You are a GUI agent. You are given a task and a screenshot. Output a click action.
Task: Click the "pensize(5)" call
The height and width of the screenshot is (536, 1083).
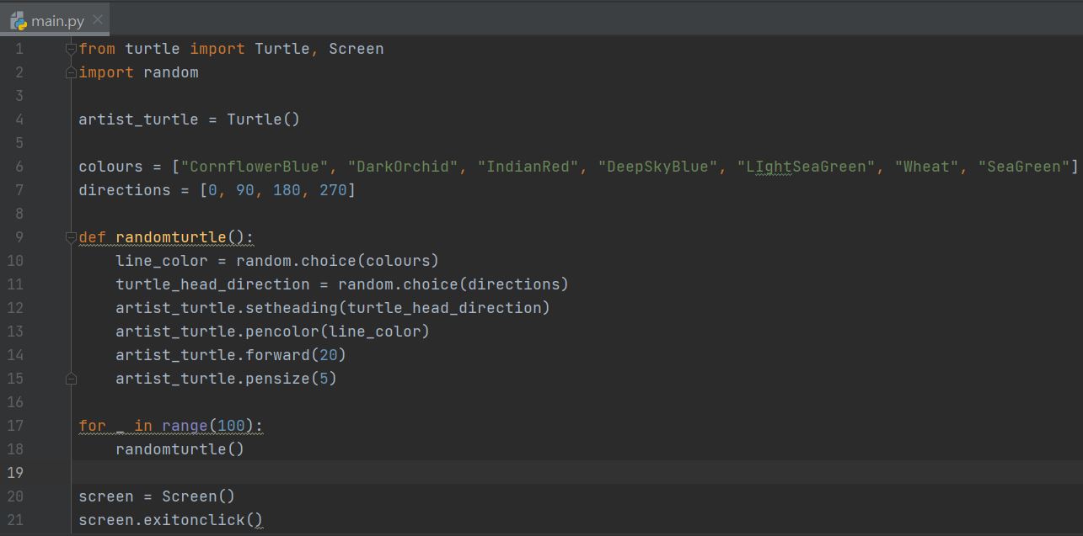(291, 379)
